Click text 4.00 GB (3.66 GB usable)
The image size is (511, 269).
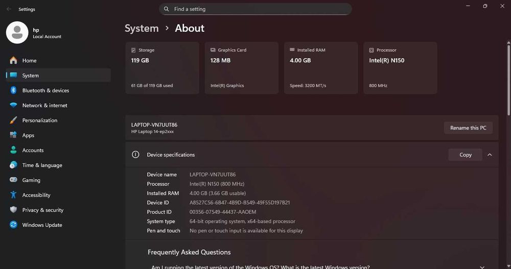click(218, 193)
